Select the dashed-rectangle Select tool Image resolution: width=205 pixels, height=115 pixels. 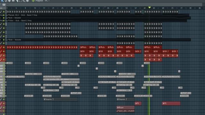coord(20,1)
